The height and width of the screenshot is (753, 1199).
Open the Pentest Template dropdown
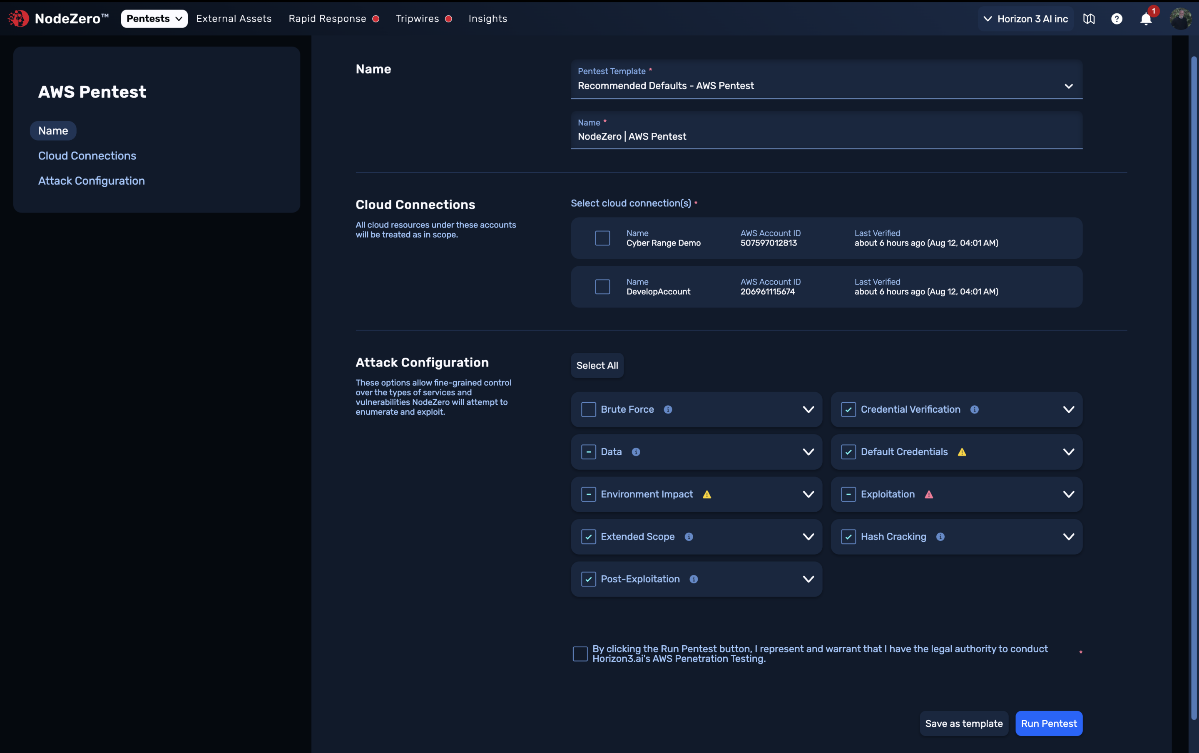coord(826,79)
